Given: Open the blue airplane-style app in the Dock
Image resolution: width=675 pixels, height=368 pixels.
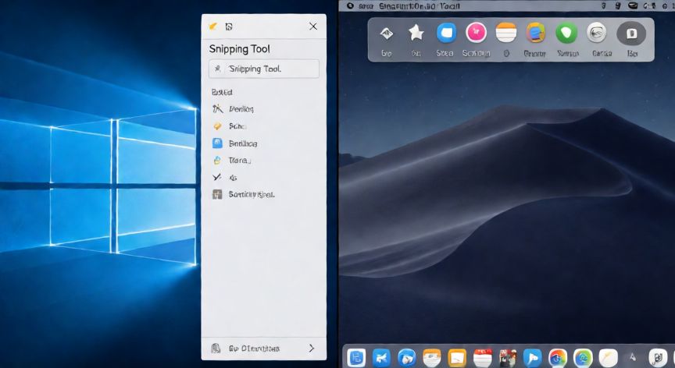Looking at the screenshot, I should point(381,358).
